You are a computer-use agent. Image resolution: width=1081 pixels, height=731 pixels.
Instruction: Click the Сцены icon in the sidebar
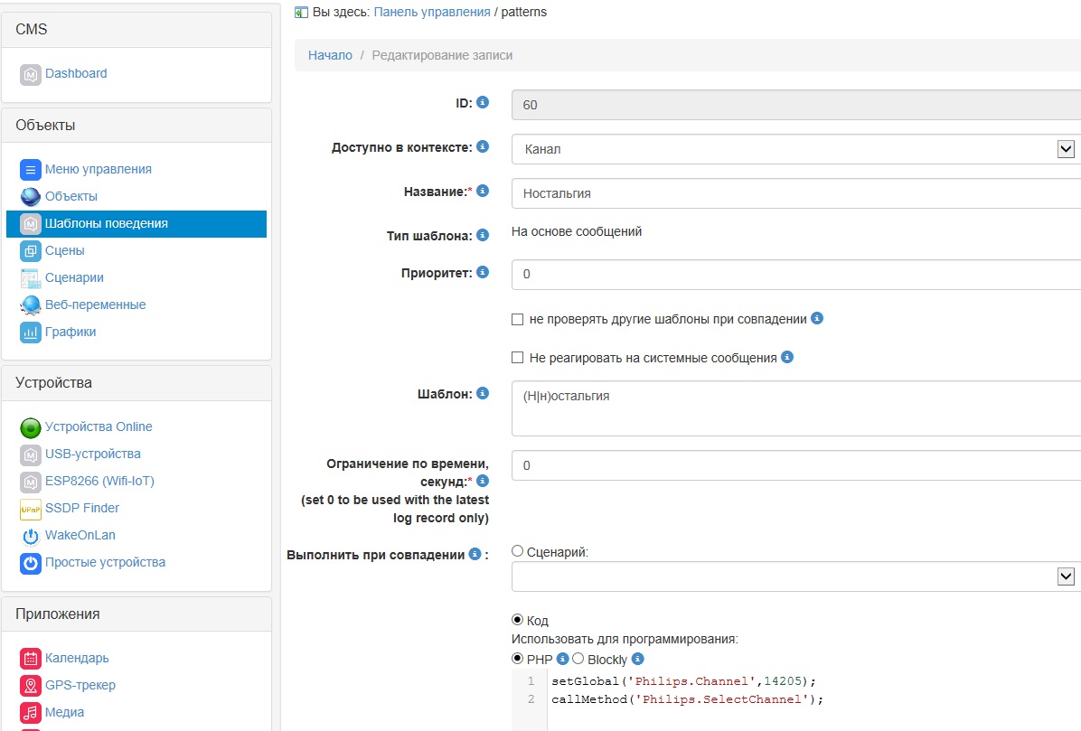(x=31, y=251)
